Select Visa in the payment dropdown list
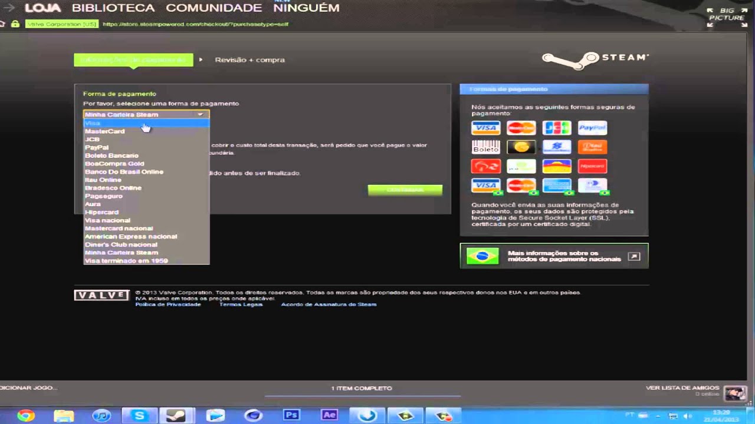Screen dimensions: 755x424 pos(146,123)
